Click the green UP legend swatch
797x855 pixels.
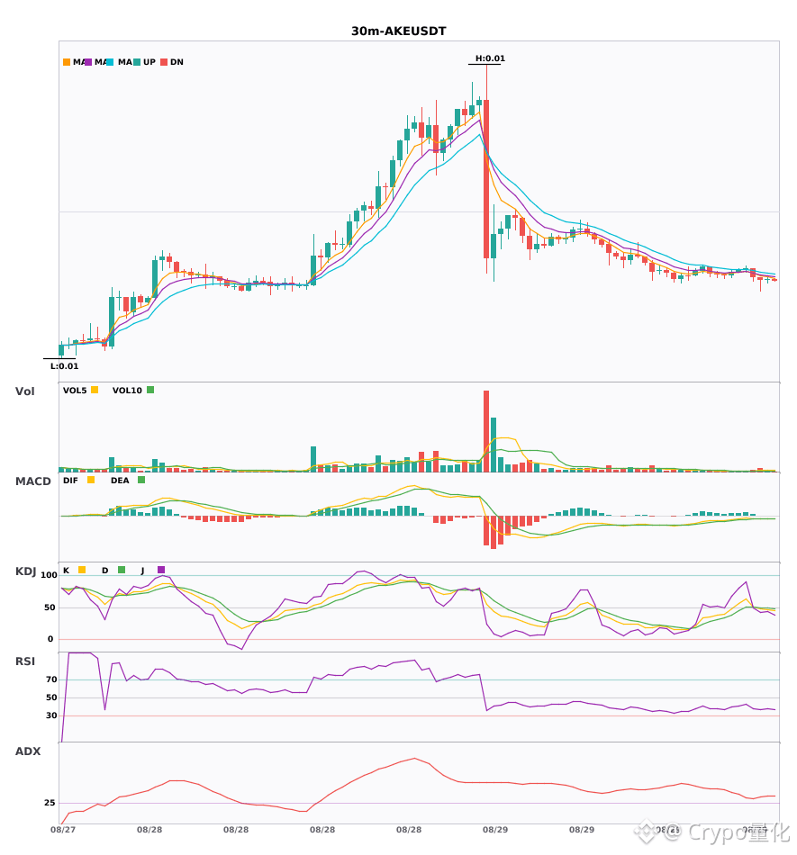click(137, 62)
